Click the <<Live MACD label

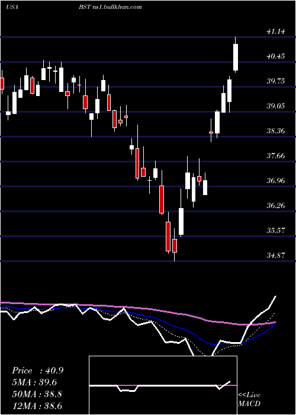(x=249, y=400)
